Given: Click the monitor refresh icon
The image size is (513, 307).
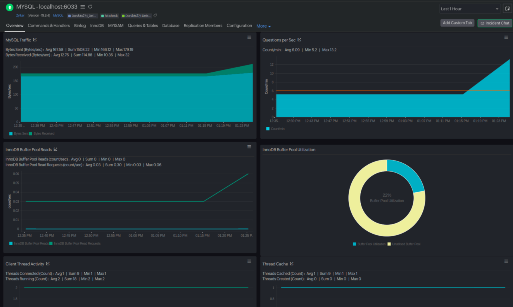Looking at the screenshot, I should [x=90, y=7].
